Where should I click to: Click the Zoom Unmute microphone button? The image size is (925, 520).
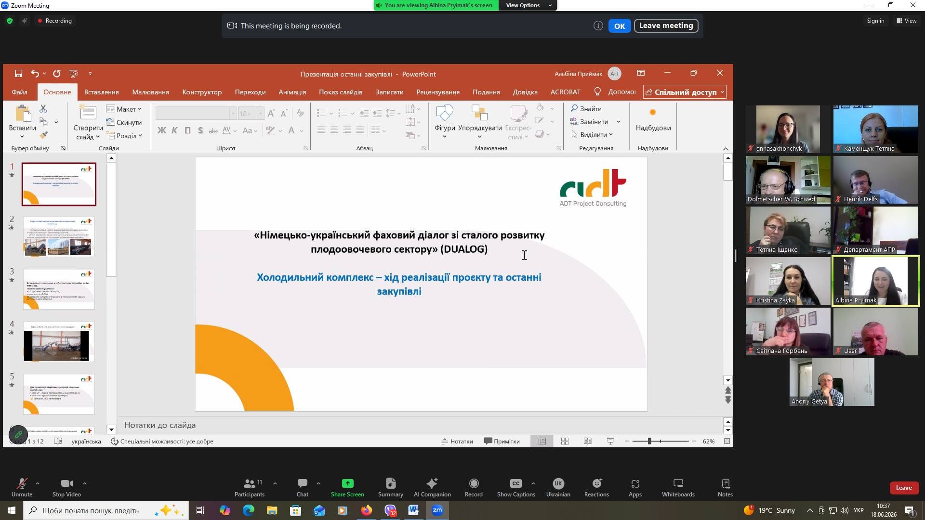pos(22,487)
